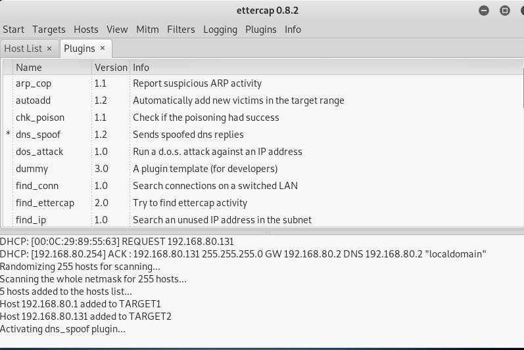The height and width of the screenshot is (350, 524).
Task: Select the dummy plugin name
Action: pyautogui.click(x=32, y=169)
